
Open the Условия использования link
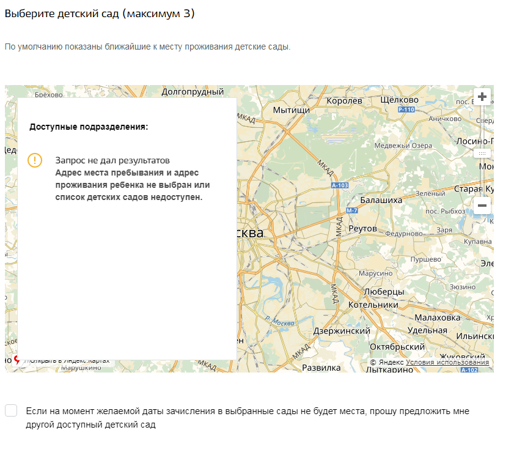pos(447,362)
